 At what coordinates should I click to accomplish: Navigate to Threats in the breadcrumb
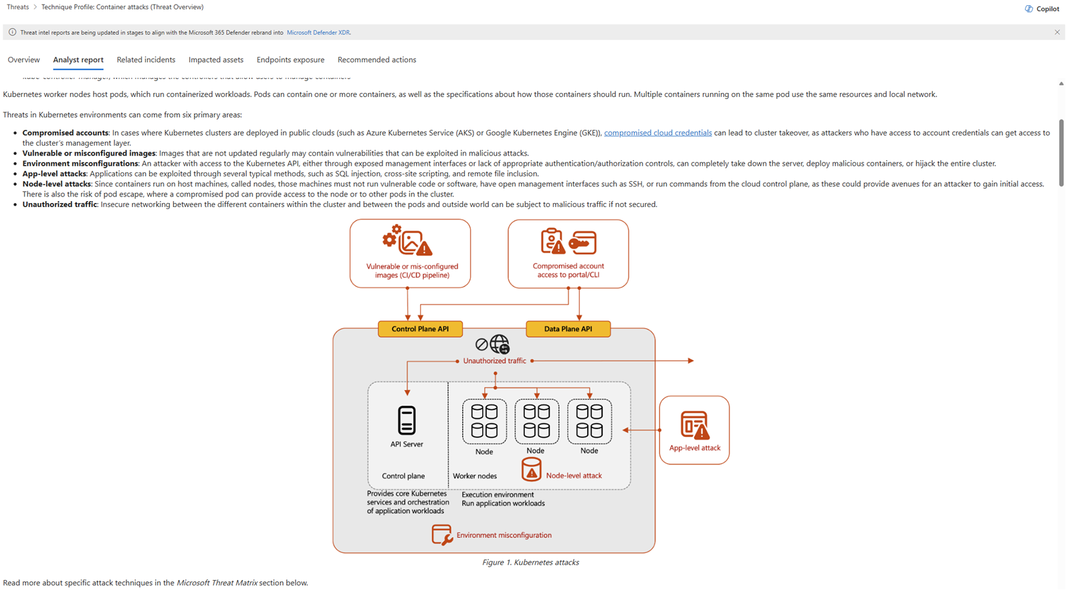click(17, 7)
